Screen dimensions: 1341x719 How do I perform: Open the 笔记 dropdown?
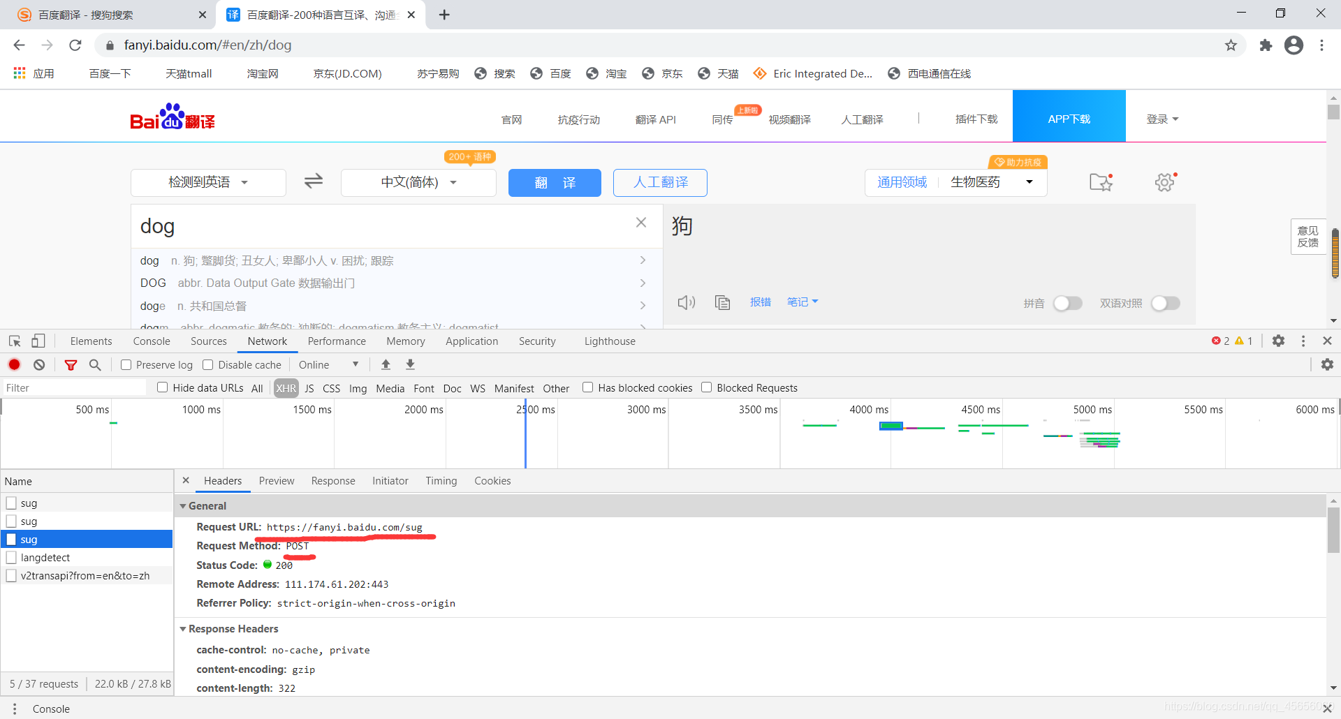point(802,302)
